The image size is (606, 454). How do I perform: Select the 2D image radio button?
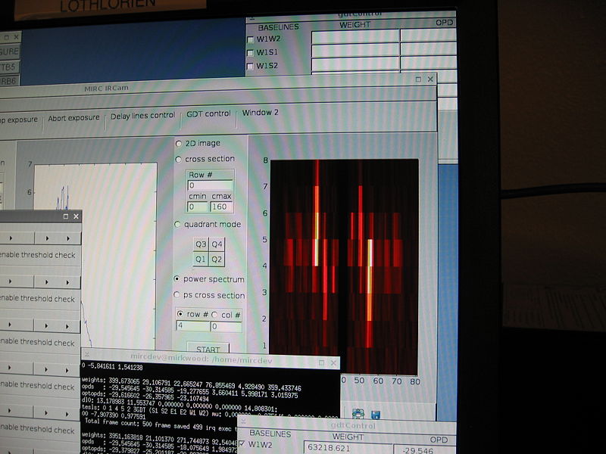pyautogui.click(x=179, y=144)
